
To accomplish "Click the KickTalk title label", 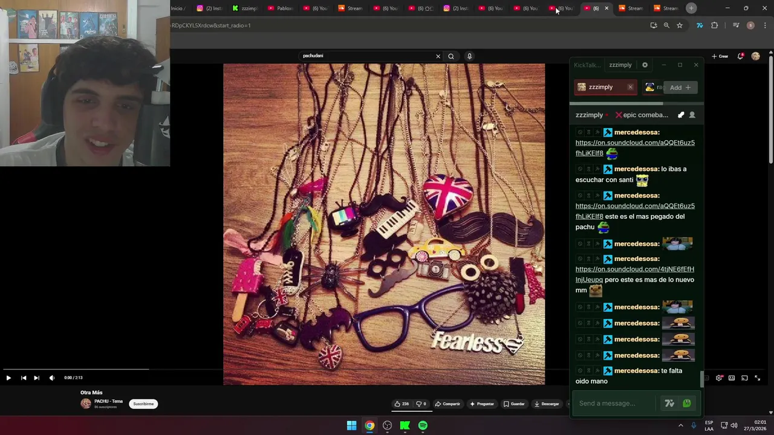I will pos(587,65).
